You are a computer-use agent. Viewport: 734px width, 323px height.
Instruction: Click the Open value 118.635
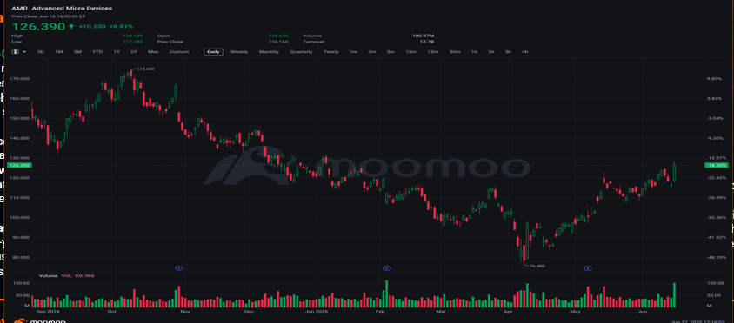point(278,36)
